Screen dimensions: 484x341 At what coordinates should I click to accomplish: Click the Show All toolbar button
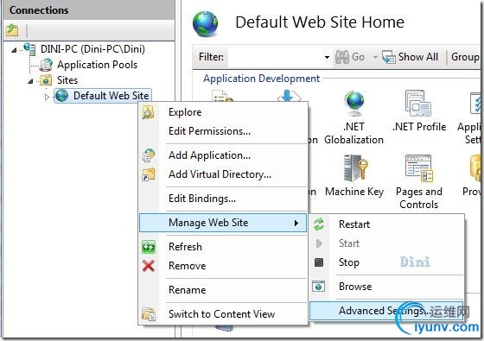click(410, 57)
